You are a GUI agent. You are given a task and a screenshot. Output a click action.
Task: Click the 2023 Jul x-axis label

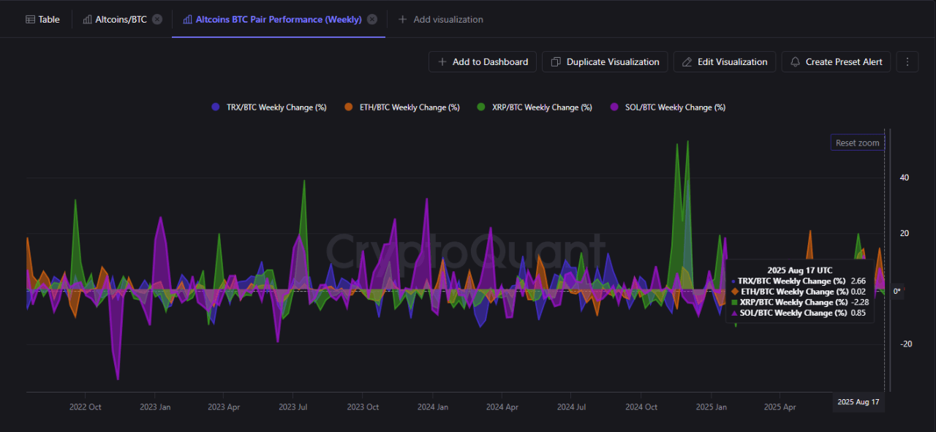[x=292, y=407]
